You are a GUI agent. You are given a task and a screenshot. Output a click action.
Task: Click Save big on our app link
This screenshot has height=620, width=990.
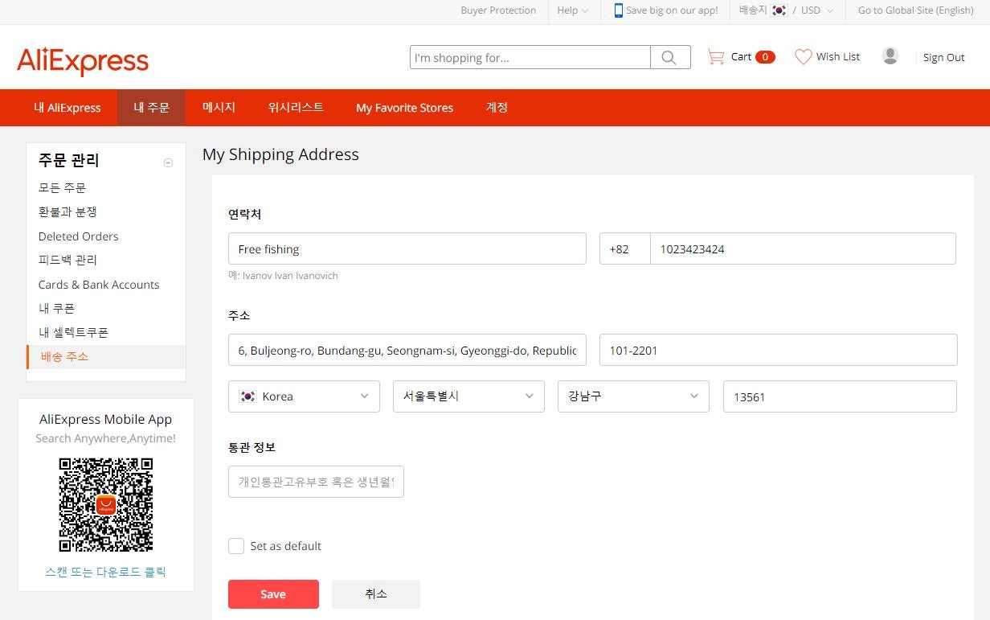click(672, 10)
